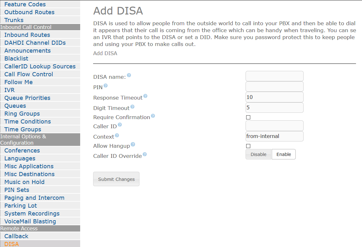Image resolution: width=362 pixels, height=247 pixels.
Task: Click the Caller ID help icon
Action: (x=120, y=125)
